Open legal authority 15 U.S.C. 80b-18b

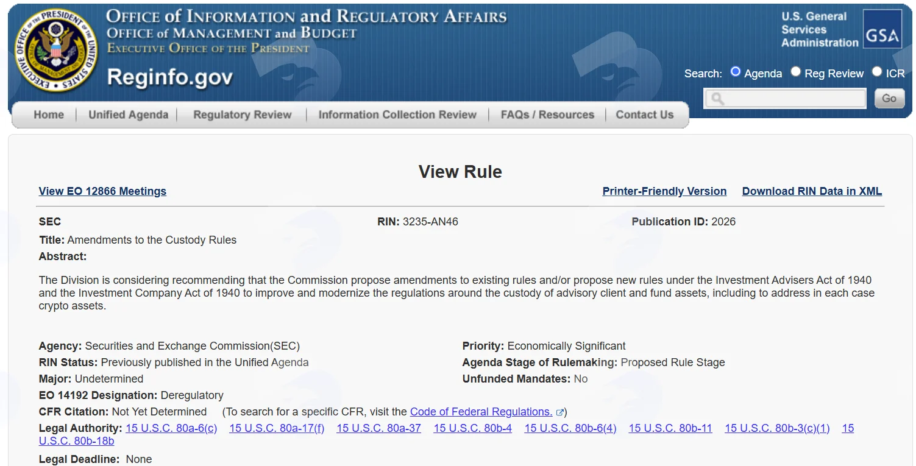coord(76,441)
